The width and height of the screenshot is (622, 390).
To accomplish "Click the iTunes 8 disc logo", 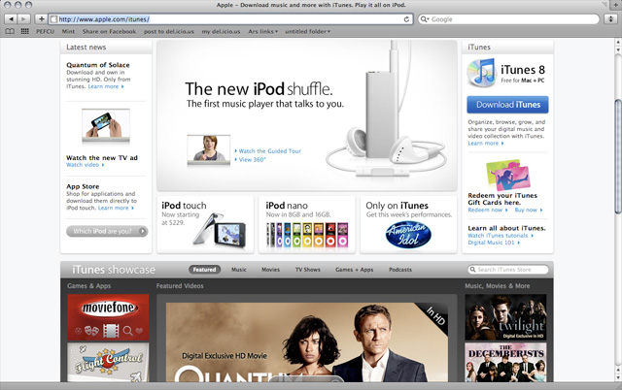I will (482, 73).
